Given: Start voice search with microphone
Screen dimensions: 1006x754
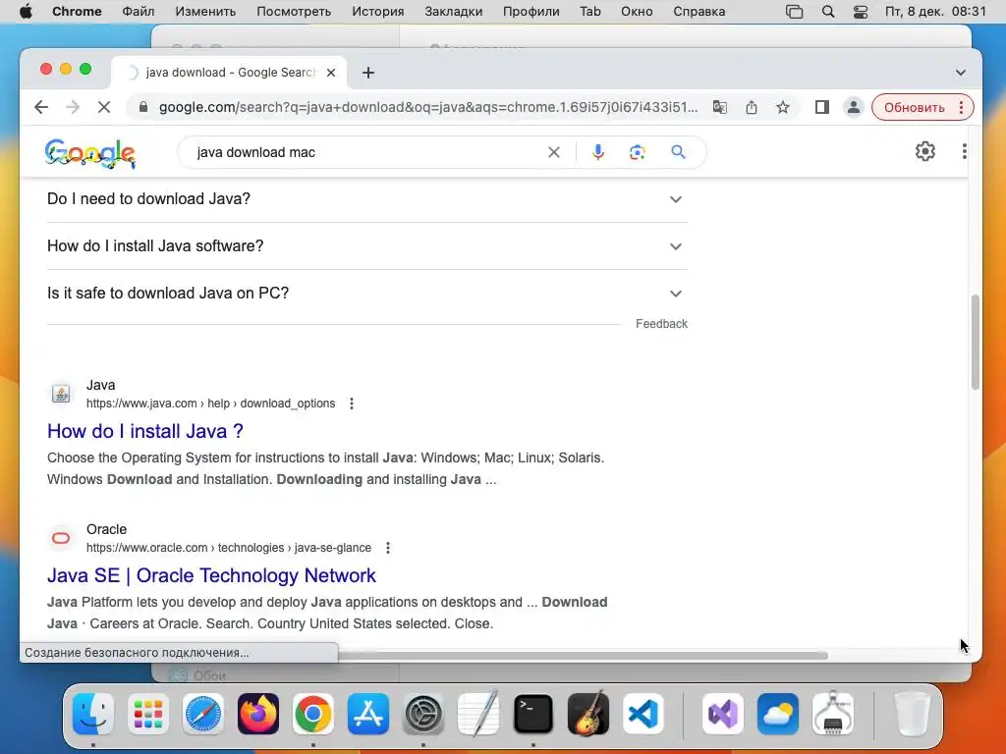Looking at the screenshot, I should (598, 152).
